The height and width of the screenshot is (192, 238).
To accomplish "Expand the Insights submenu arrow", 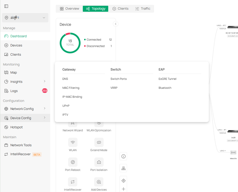I will [x=44, y=81].
